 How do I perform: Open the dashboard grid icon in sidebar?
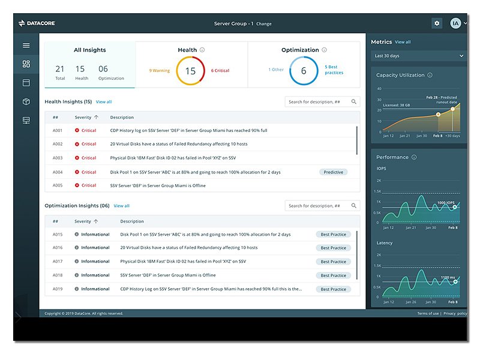26,64
